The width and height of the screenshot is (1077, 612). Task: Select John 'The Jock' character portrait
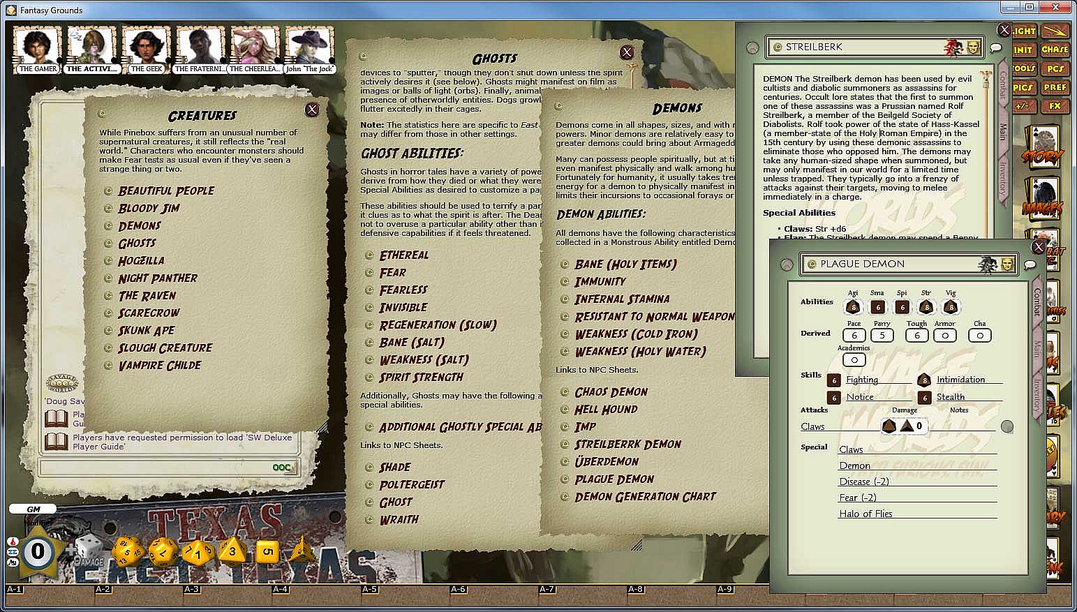(x=309, y=50)
